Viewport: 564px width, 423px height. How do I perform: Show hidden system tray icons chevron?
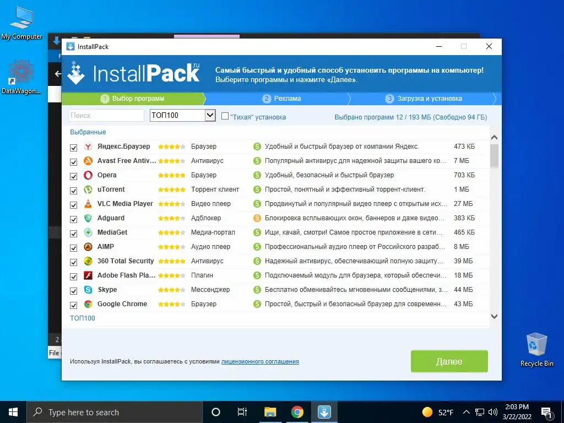coord(466,412)
